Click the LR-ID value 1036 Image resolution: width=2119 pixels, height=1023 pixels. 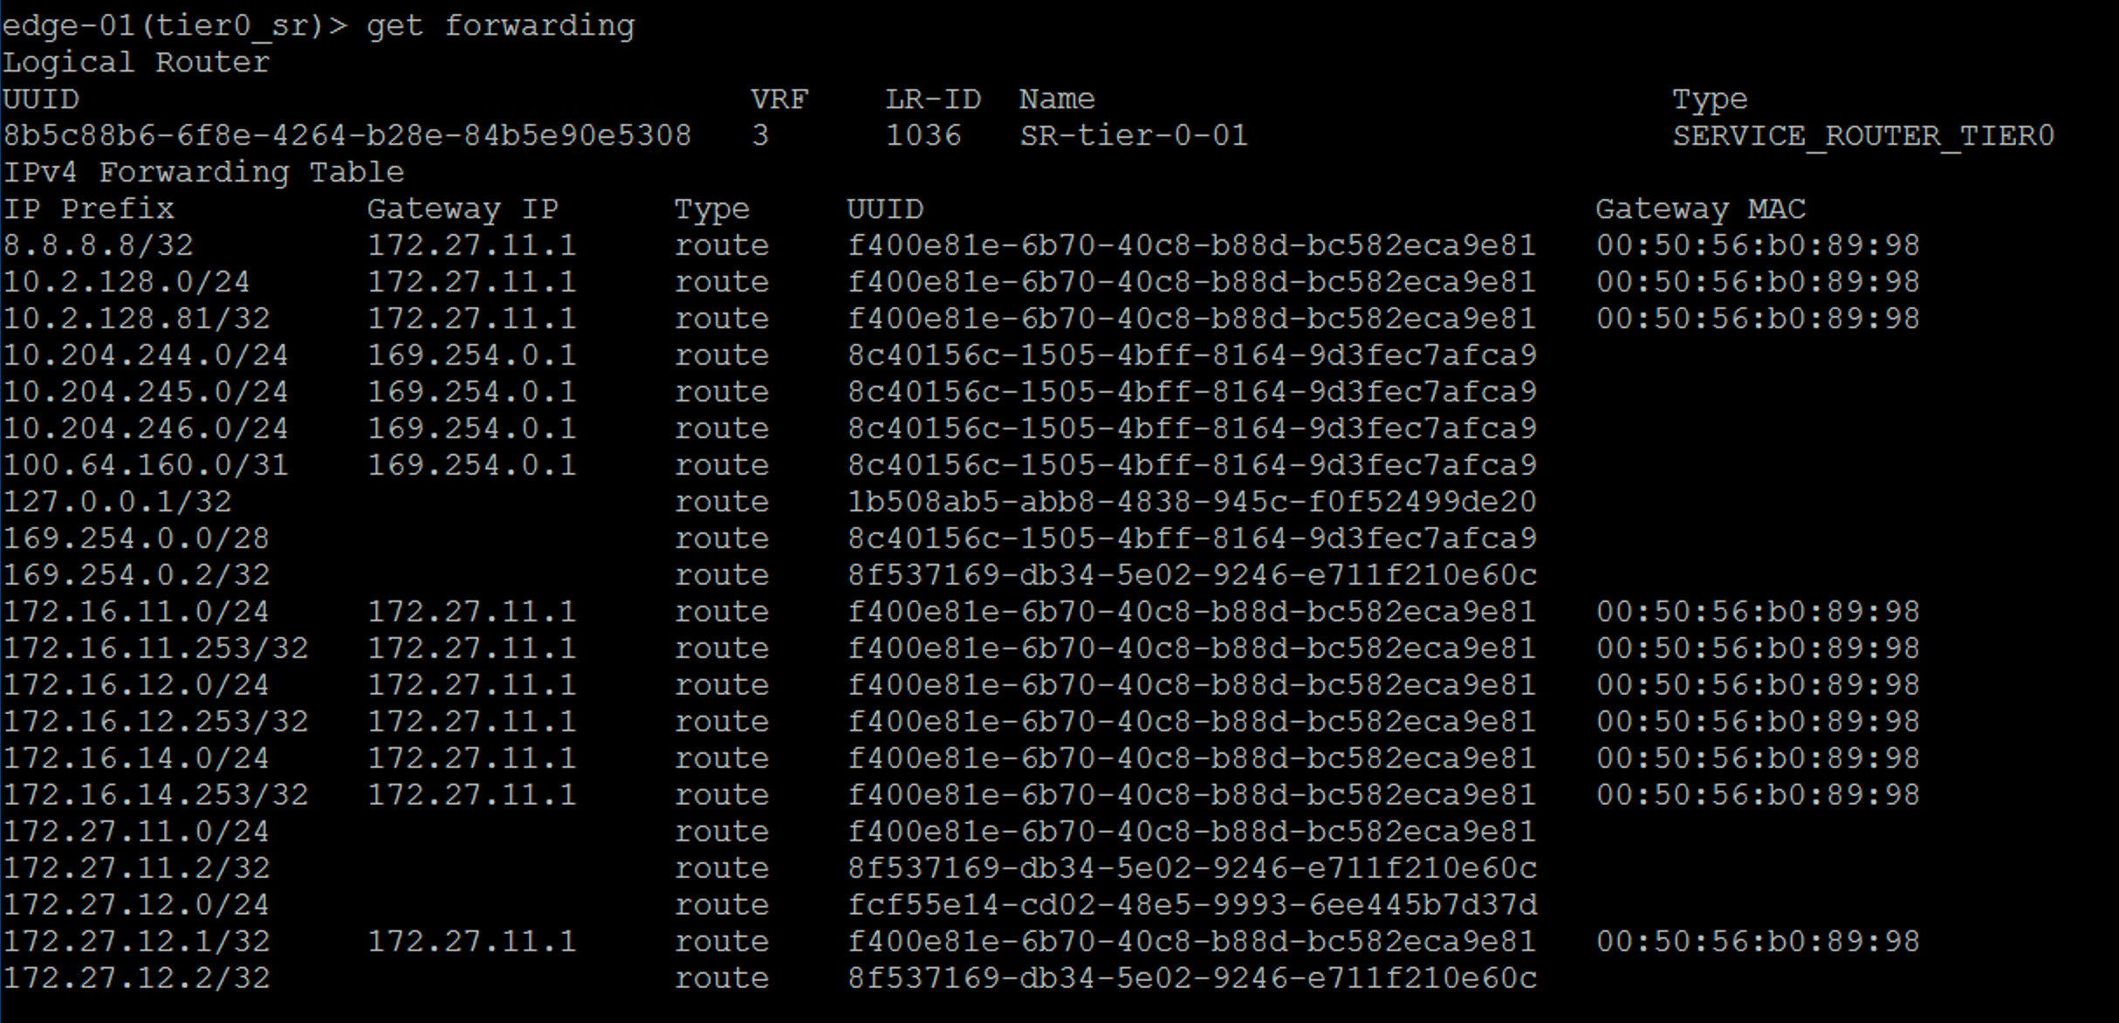click(x=923, y=136)
